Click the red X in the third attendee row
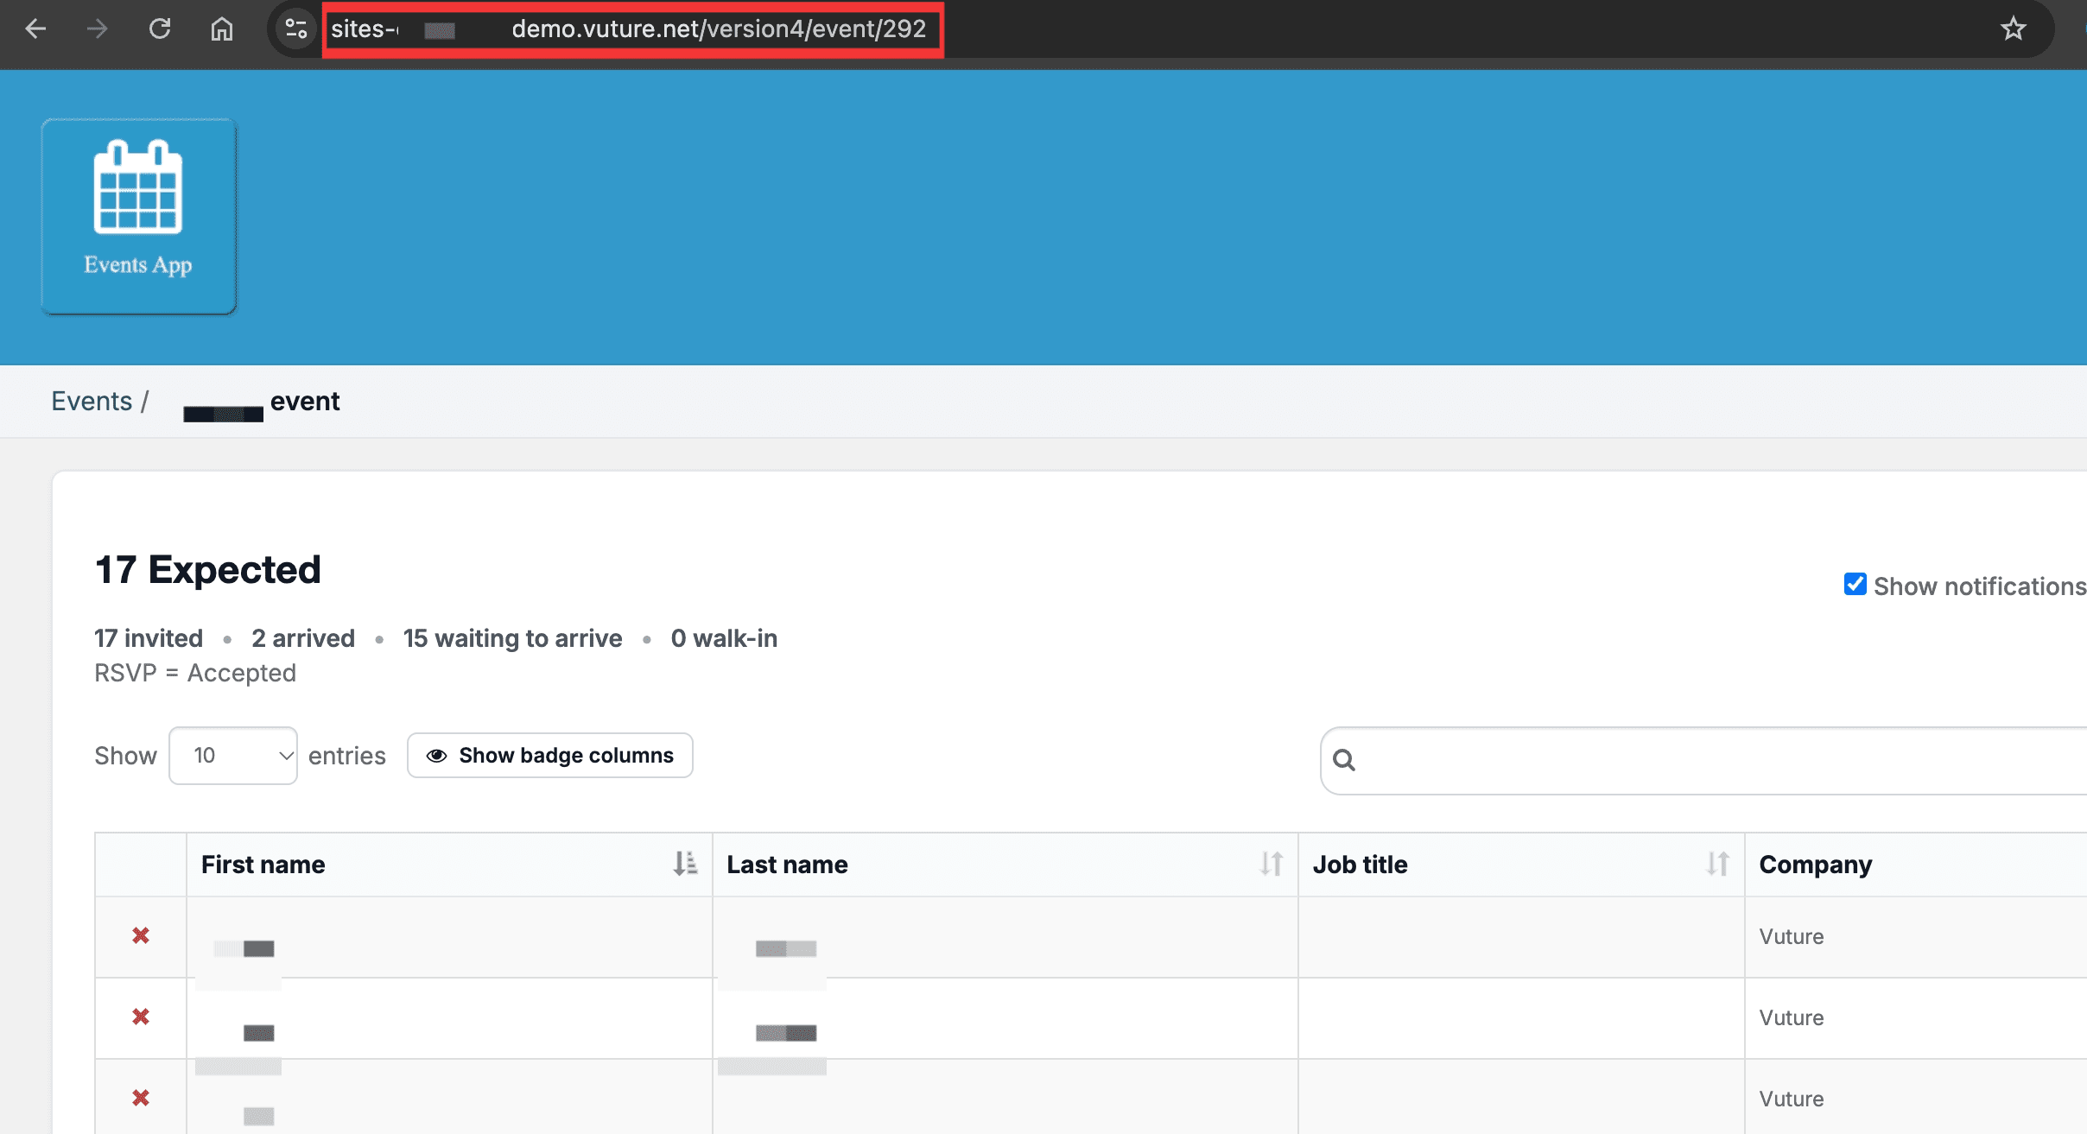The width and height of the screenshot is (2087, 1134). click(141, 1098)
